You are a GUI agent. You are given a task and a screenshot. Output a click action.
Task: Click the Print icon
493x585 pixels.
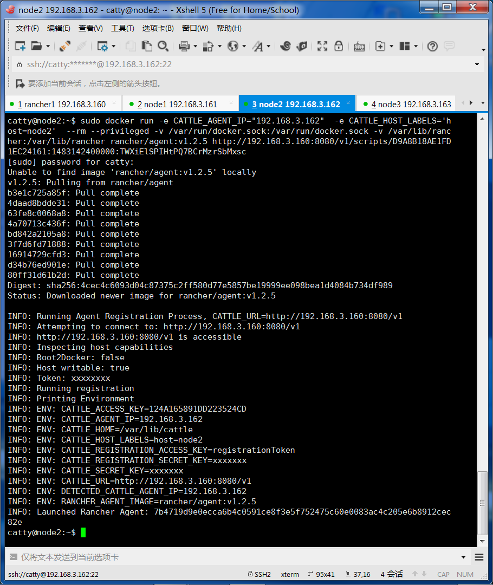pyautogui.click(x=184, y=46)
